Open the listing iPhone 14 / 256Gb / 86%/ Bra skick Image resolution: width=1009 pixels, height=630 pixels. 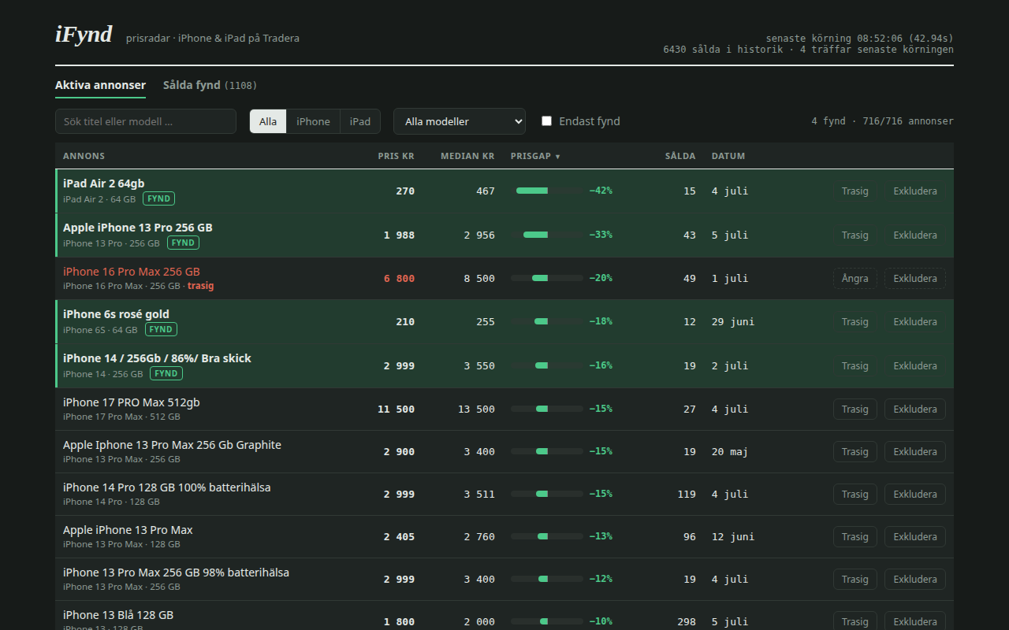(x=157, y=358)
